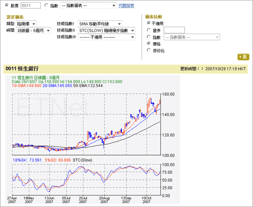
Task: Click the chart title 11 恒生銀行 日線圖 - 6個月
Action: tap(36, 78)
